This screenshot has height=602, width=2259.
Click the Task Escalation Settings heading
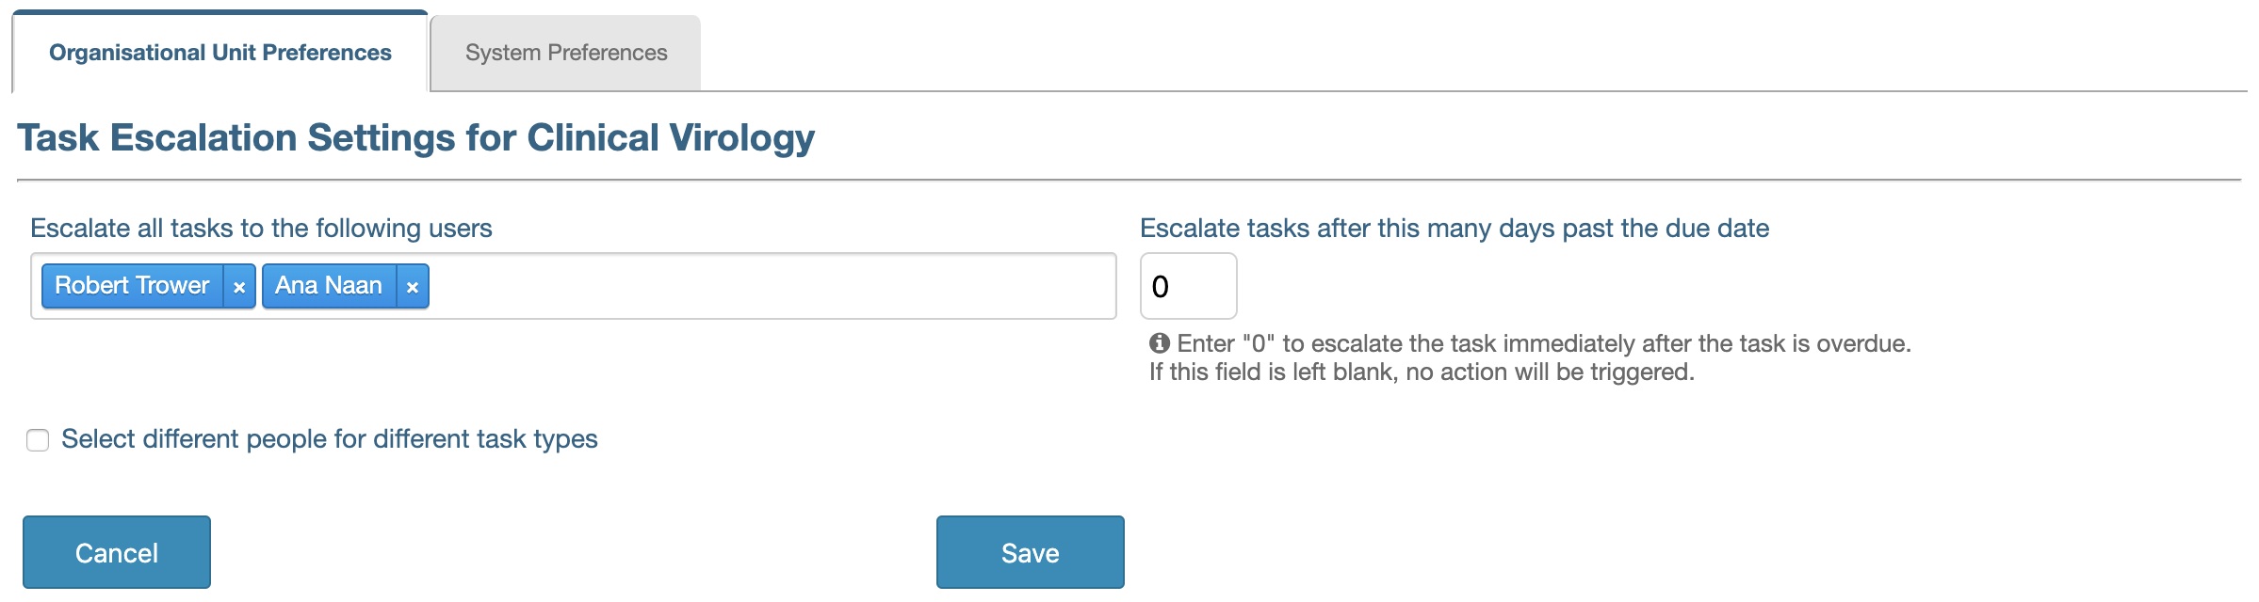click(415, 138)
